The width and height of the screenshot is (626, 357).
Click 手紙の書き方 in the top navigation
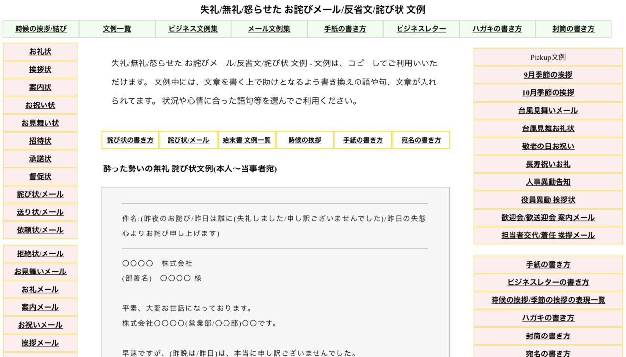coord(345,29)
